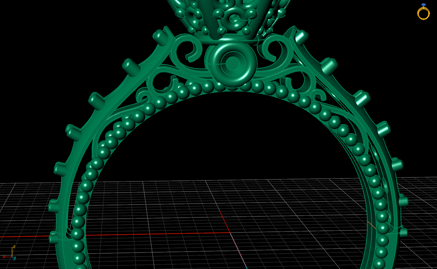The width and height of the screenshot is (437, 269).
Task: Click the cyan y axis label
Action: click(14, 258)
